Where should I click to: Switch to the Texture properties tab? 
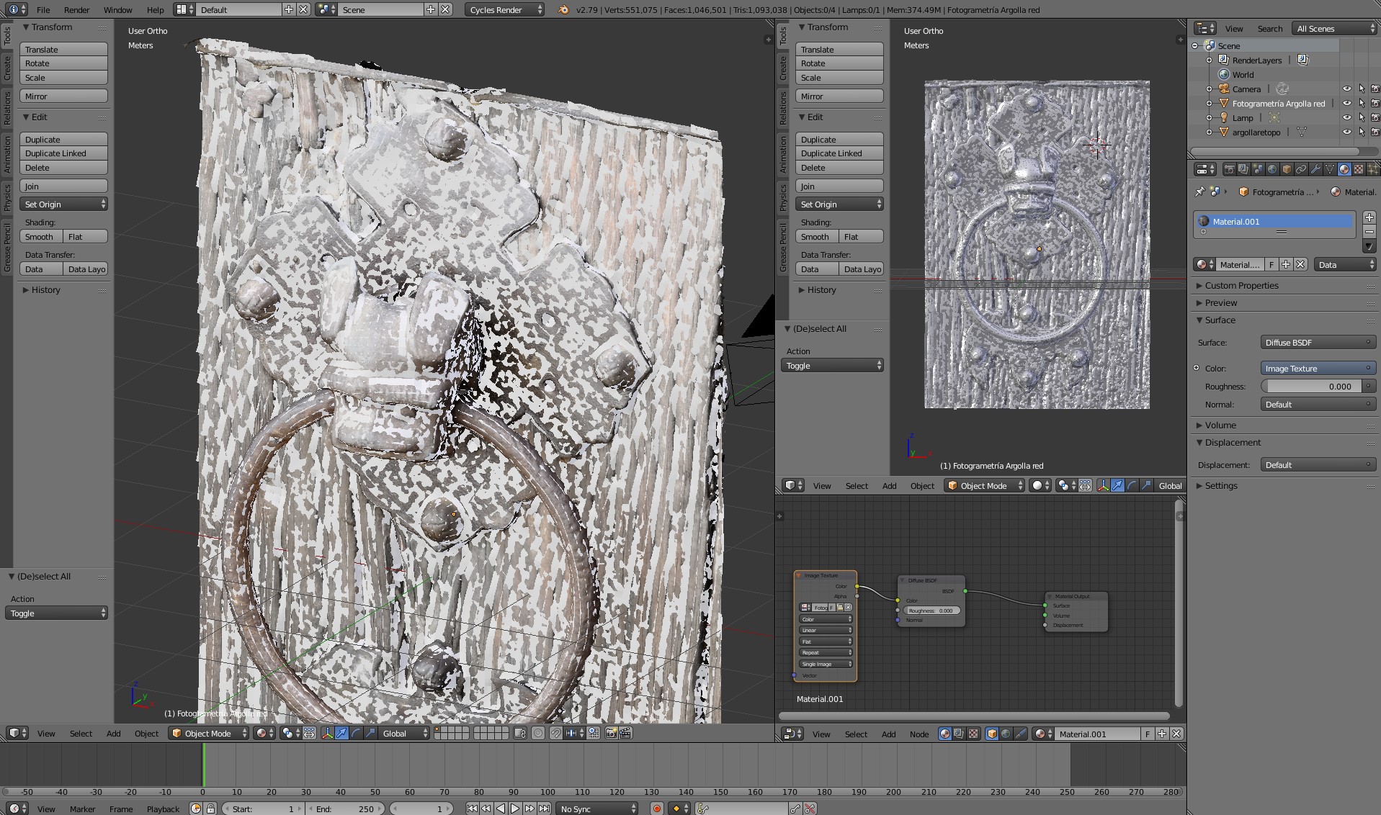[1358, 169]
